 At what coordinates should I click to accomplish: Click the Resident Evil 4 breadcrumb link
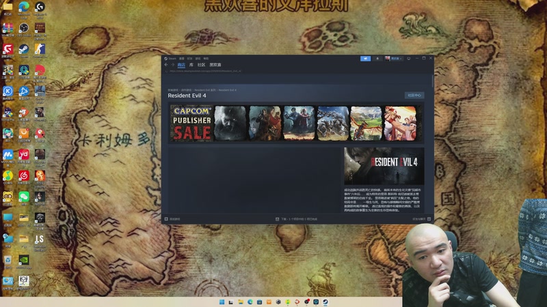(x=228, y=90)
